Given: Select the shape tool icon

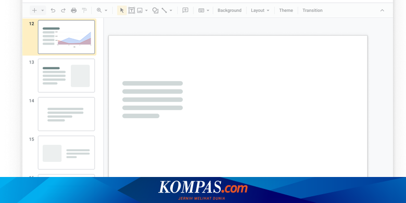Looking at the screenshot, I should point(155,10).
